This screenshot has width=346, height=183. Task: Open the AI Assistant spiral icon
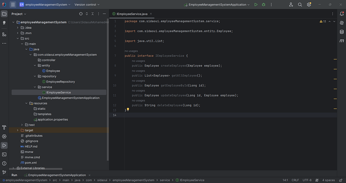(342, 23)
